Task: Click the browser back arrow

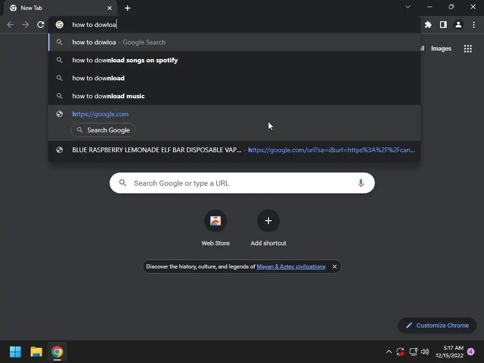Action: tap(10, 25)
